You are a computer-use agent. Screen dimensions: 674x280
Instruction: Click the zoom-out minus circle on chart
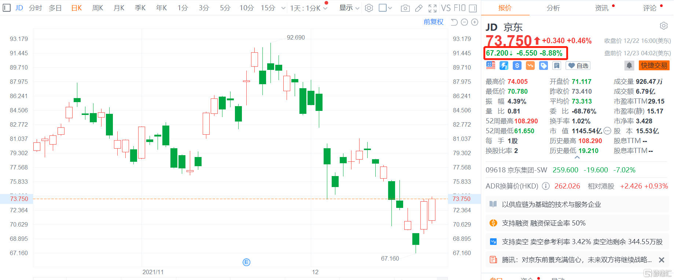[x=464, y=22]
